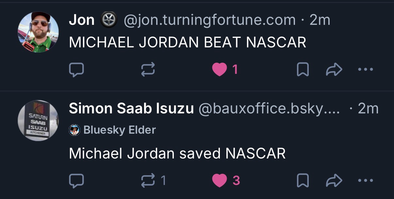The height and width of the screenshot is (199, 394).
Task: Click the Bluesky Elder label badge
Action: coord(119,130)
